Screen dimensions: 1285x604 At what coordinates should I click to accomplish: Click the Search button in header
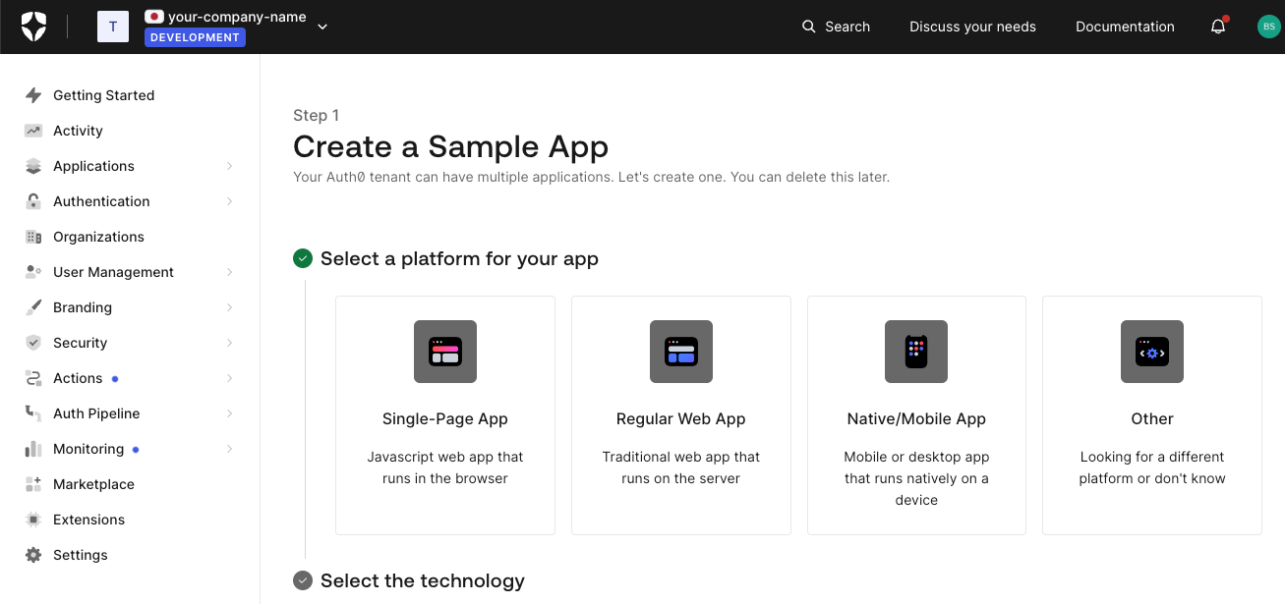point(836,27)
